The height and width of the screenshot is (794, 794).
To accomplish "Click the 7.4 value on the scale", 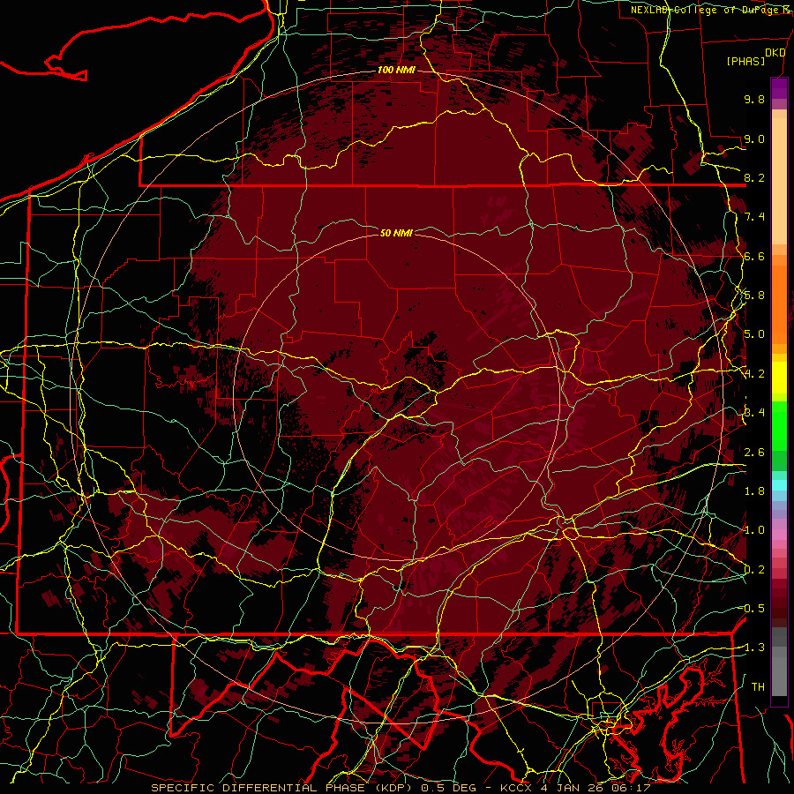I will [x=754, y=217].
